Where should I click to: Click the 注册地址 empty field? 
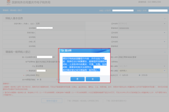pyautogui.click(x=143, y=62)
